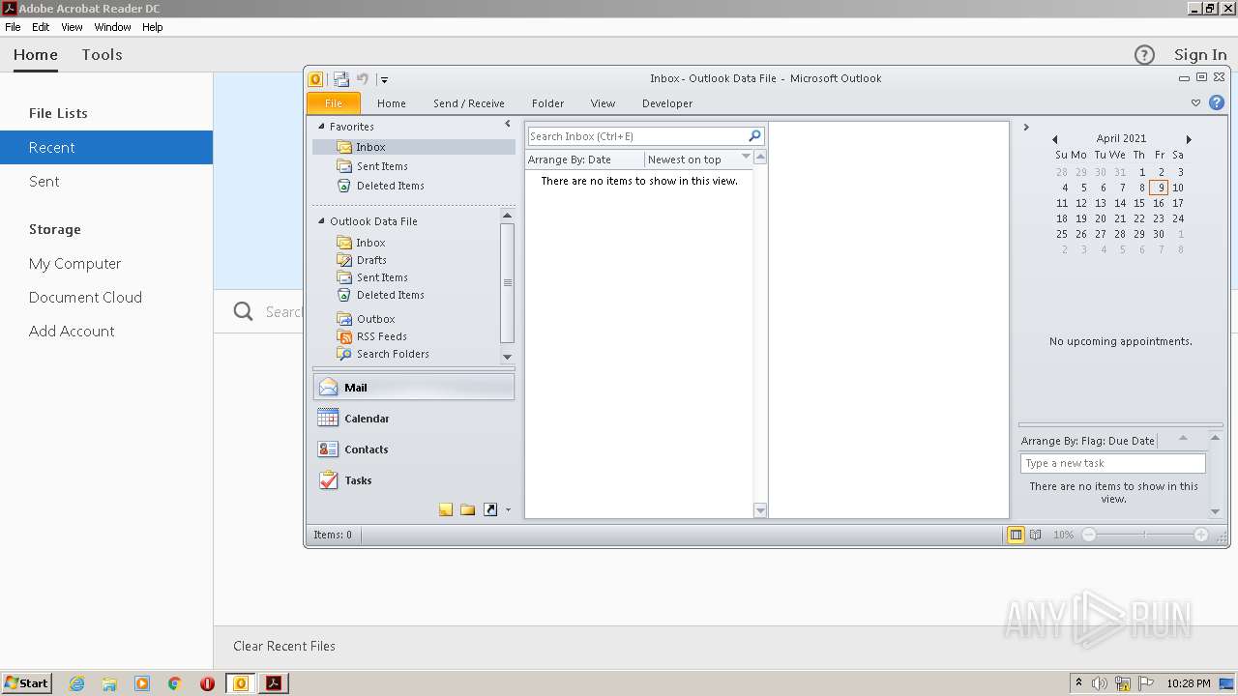The height and width of the screenshot is (696, 1238).
Task: Click the Outlook Help question mark icon
Action: [x=1217, y=102]
